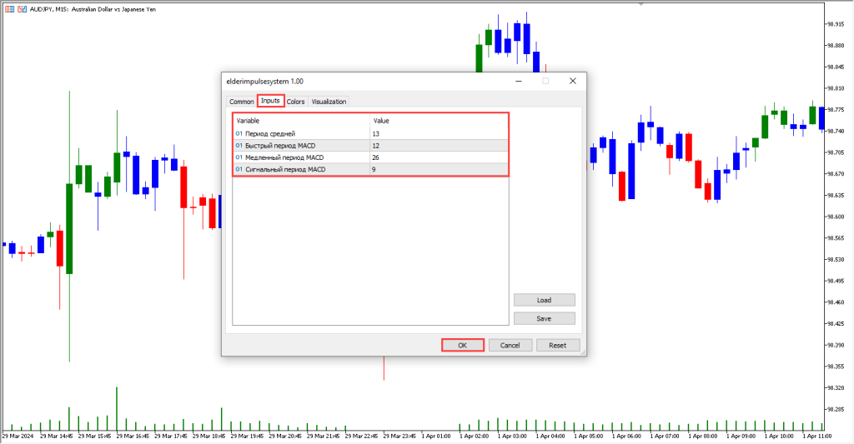This screenshot has width=854, height=444.
Task: Minimize the elderimpulsesystem dialog
Action: coord(519,81)
